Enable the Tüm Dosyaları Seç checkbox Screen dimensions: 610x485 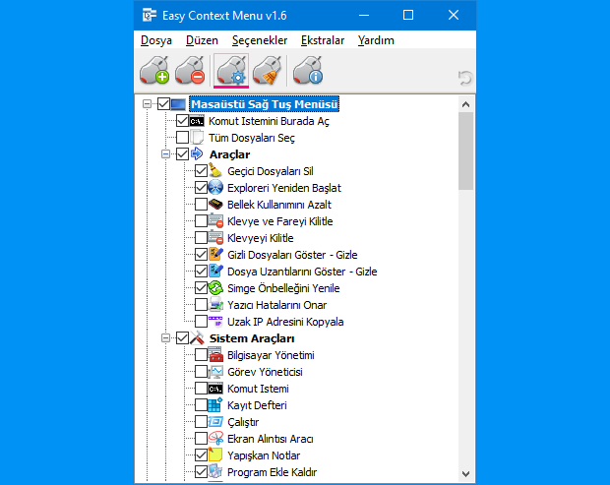182,138
